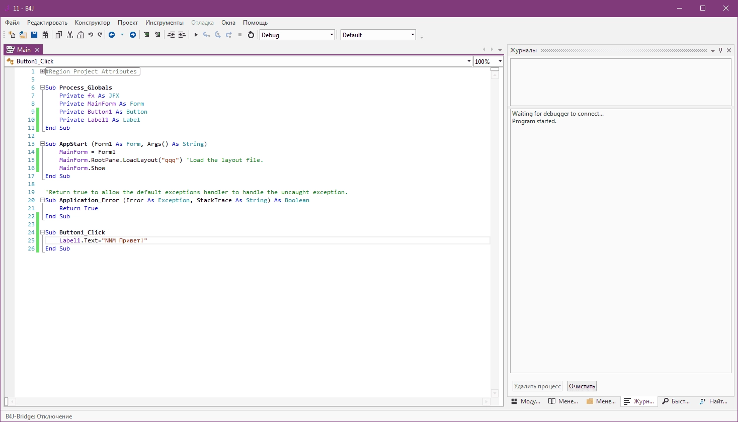Open the Инструменты menu
738x422 pixels.
click(165, 23)
